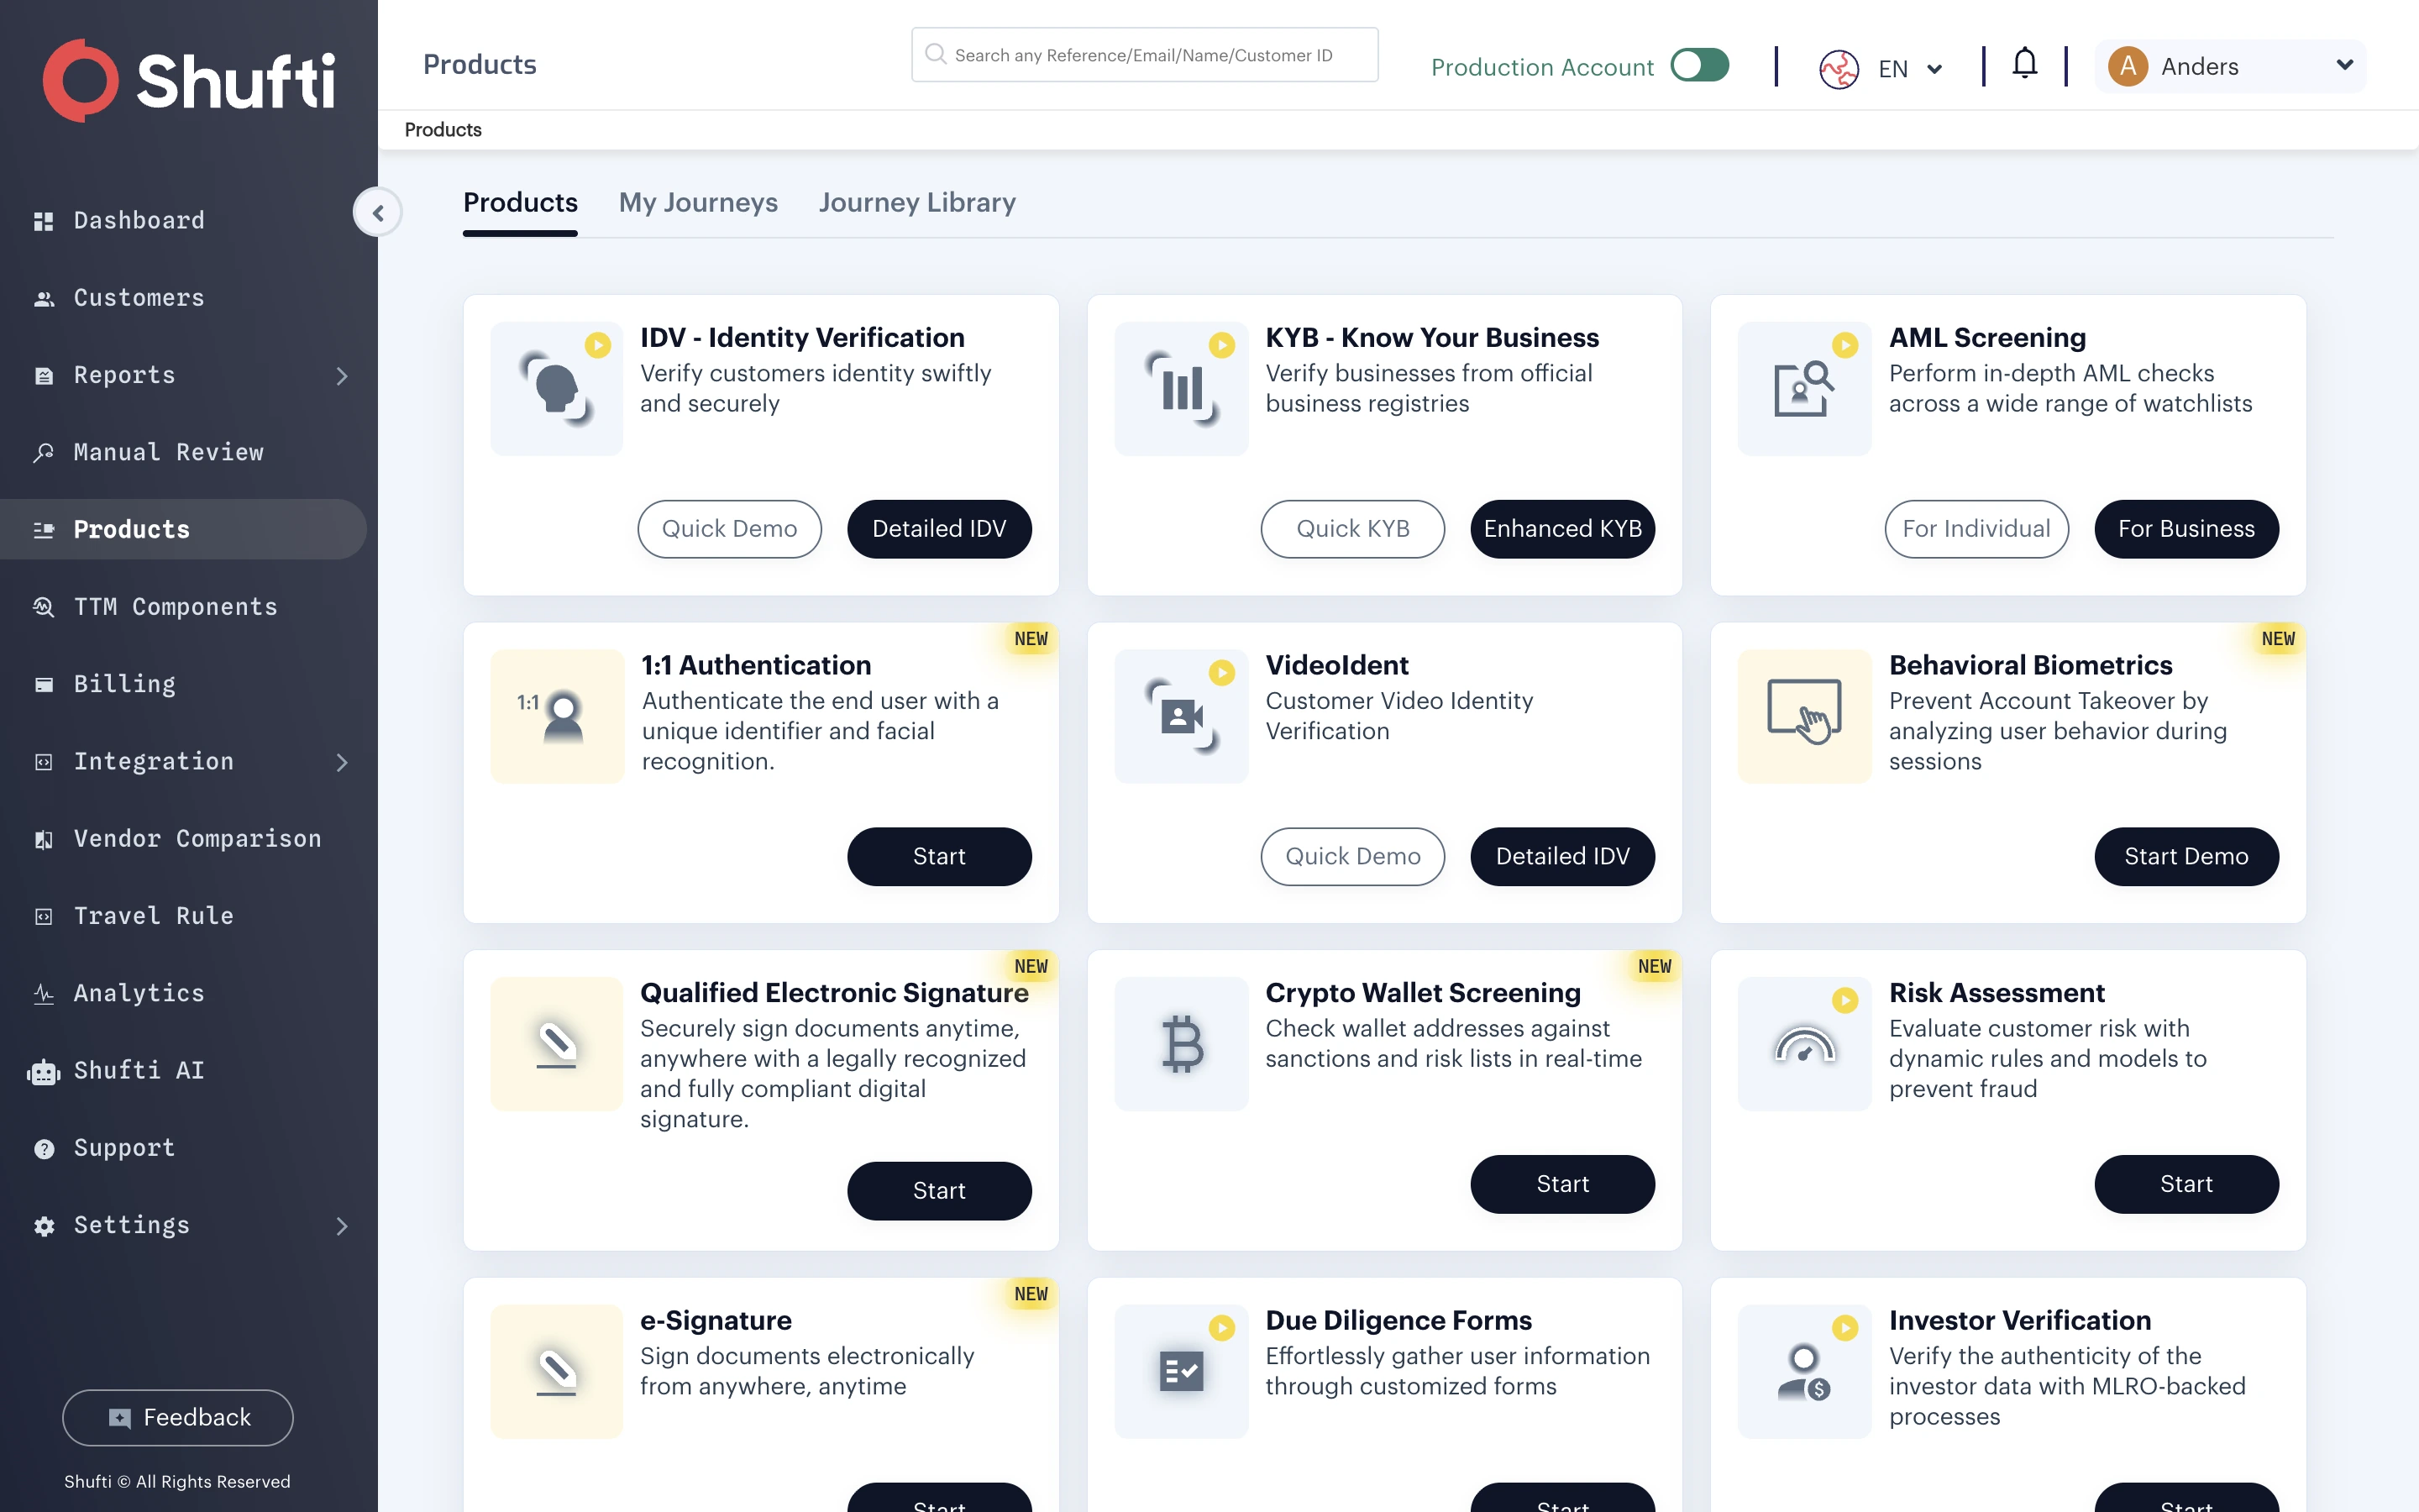Click the Analytics sidebar icon
The width and height of the screenshot is (2419, 1512).
pyautogui.click(x=43, y=993)
